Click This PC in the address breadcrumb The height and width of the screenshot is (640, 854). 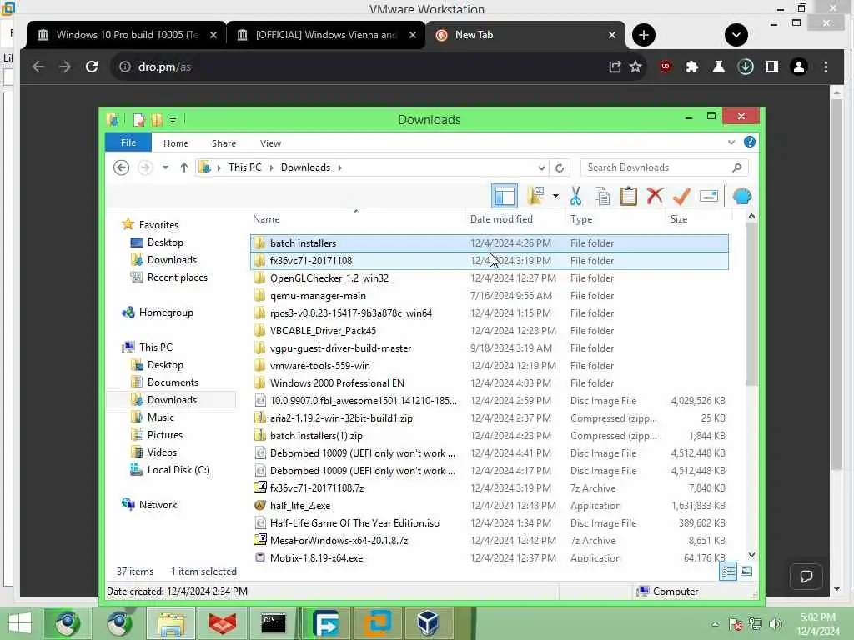coord(244,167)
